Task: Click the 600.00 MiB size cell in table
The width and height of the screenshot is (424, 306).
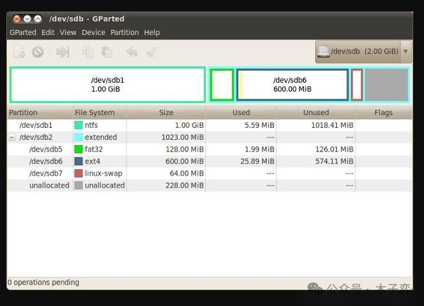Action: tap(185, 161)
